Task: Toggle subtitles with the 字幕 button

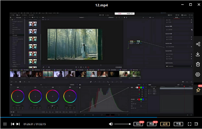Action: [x=178, y=124]
